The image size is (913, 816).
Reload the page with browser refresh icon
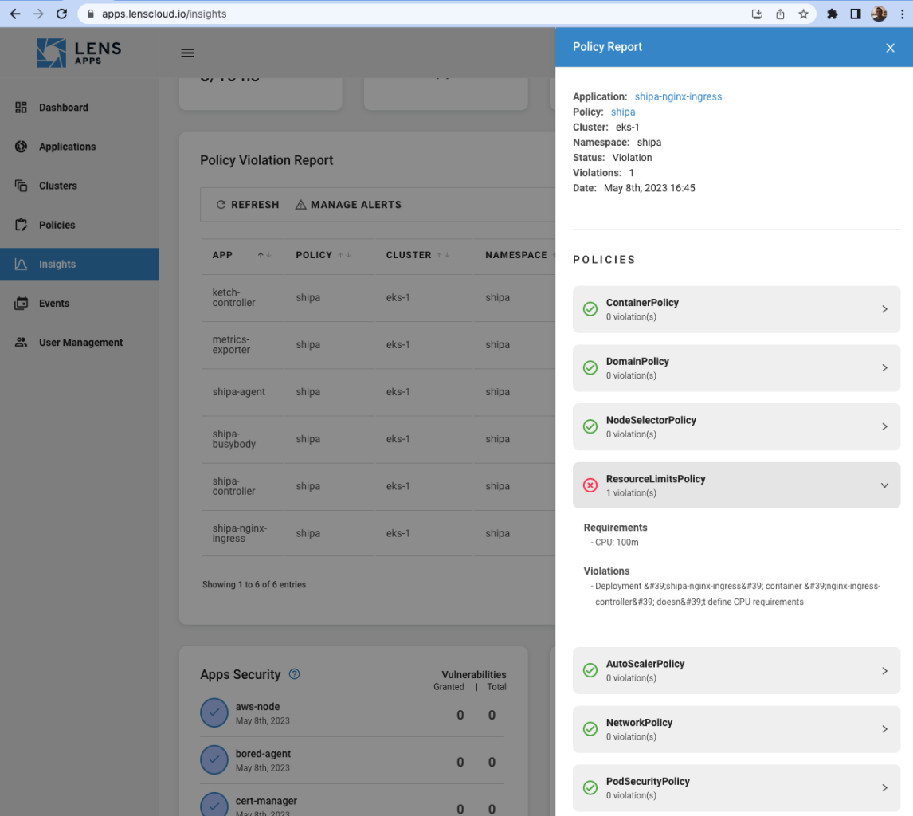click(61, 14)
